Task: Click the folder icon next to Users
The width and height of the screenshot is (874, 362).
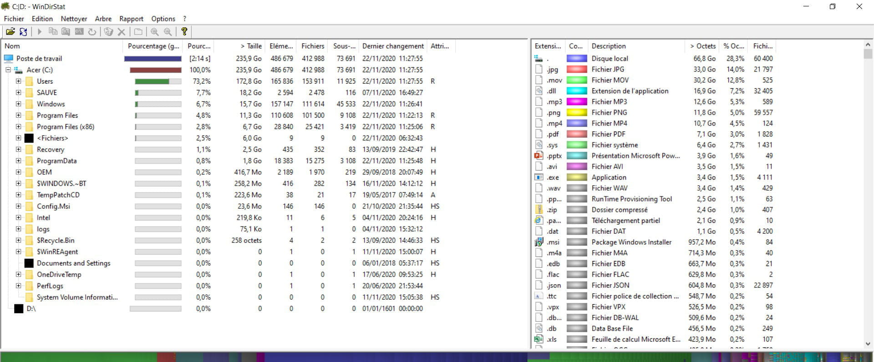Action: point(29,81)
